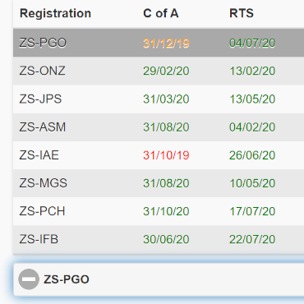
Task: Sort by the RTS column header
Action: [242, 13]
